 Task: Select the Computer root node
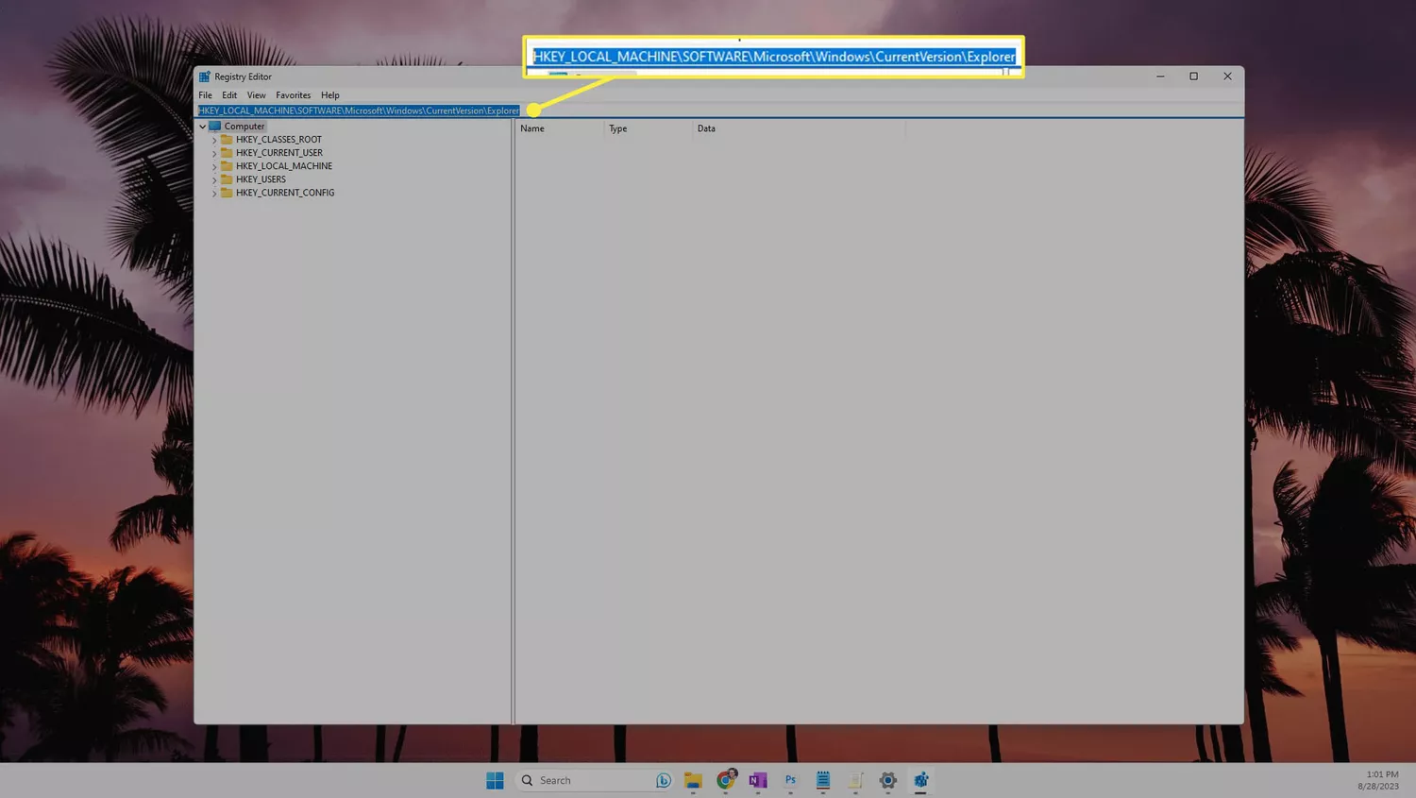(x=244, y=127)
